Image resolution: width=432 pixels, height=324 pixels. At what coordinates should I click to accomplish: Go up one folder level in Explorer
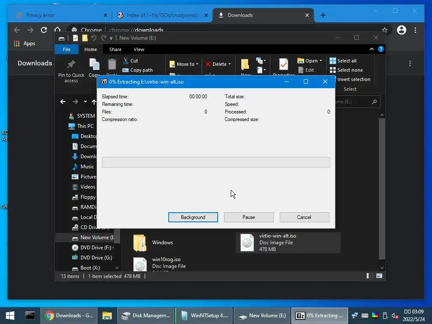pyautogui.click(x=94, y=102)
